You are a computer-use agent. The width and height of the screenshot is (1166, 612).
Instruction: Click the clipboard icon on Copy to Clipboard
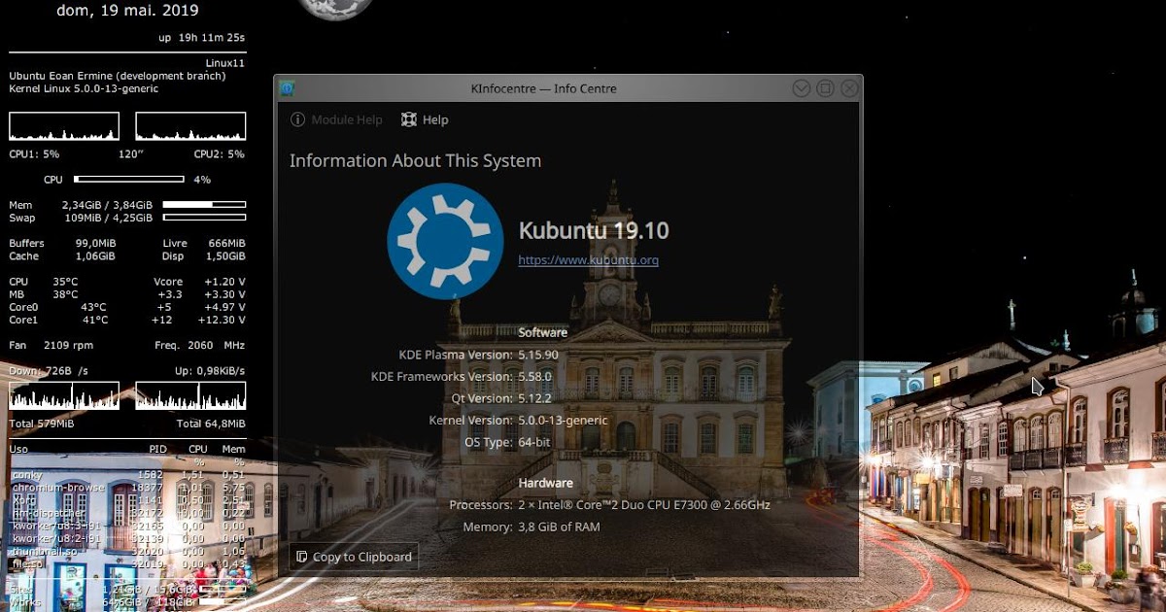(302, 557)
